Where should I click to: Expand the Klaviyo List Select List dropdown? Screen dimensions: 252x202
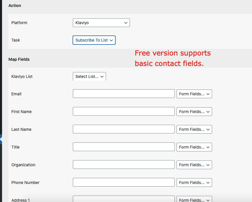pos(89,76)
